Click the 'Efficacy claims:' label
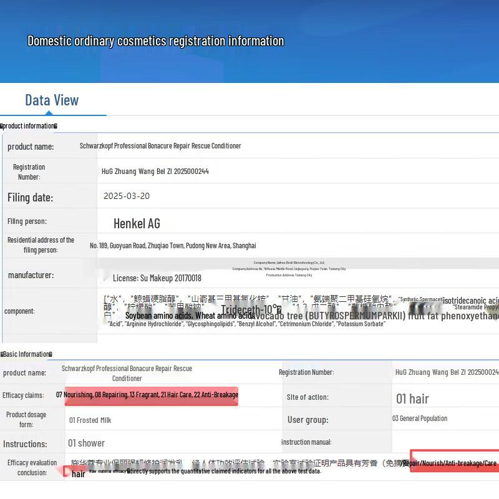Viewport: 499px width, 499px height. coord(23,395)
